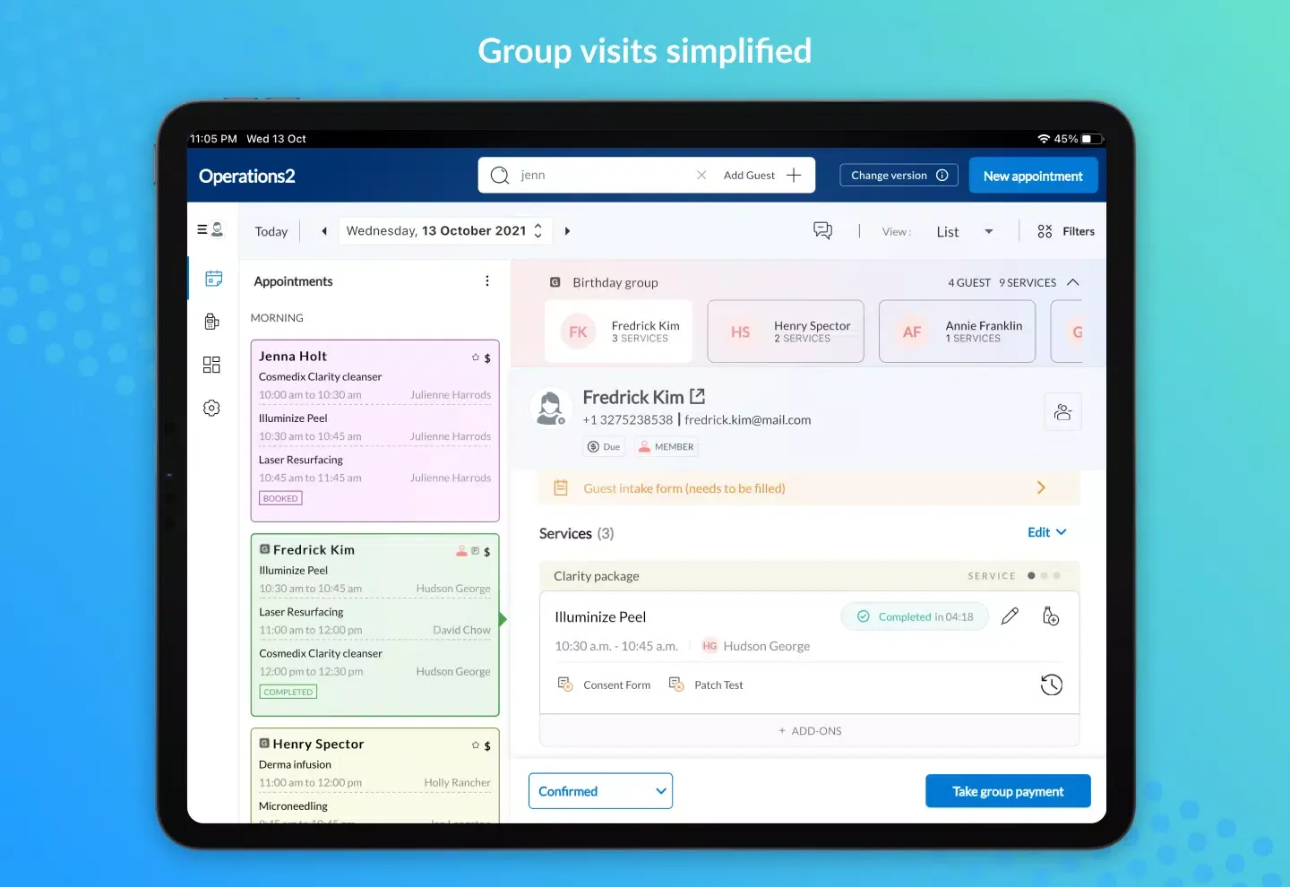Click the New appointment button
The height and width of the screenshot is (887, 1290).
1033,176
